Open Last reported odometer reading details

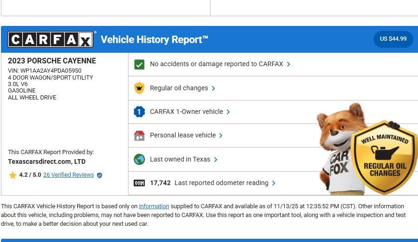pos(221,183)
